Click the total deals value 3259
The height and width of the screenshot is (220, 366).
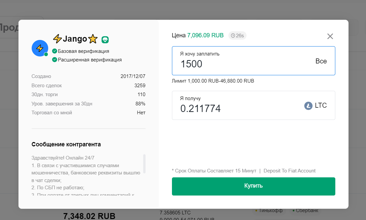tap(140, 86)
